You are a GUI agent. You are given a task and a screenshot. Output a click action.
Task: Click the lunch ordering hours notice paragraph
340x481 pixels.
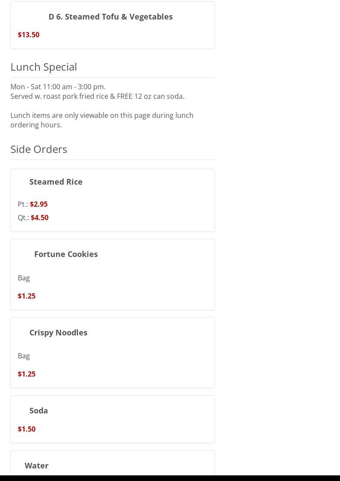(102, 120)
